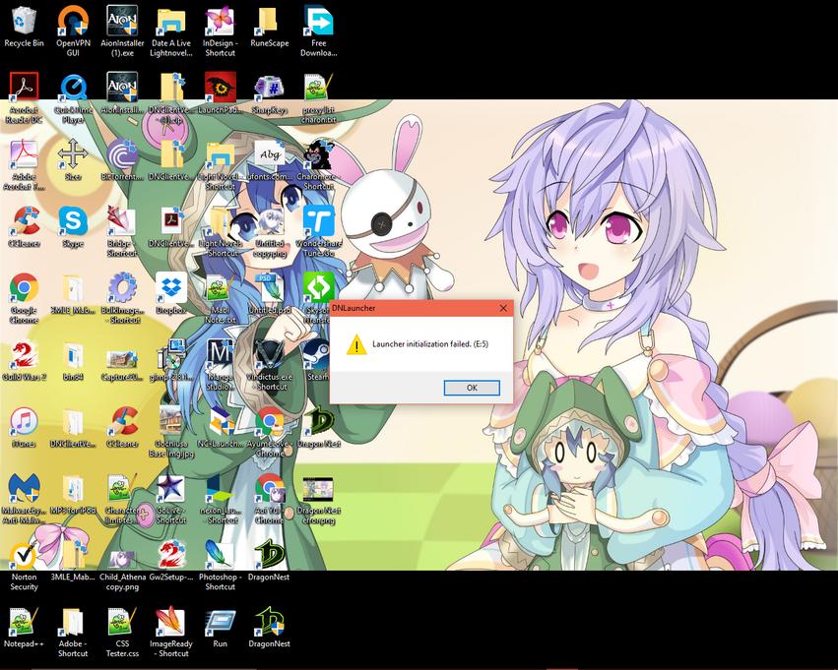Select the nexon_launcher - Shortcut icon
Viewport: 838px width, 670px height.
[220, 488]
